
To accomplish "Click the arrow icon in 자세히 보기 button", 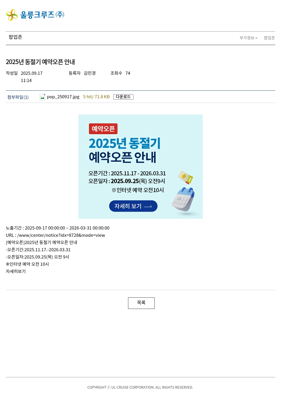I will [148, 206].
